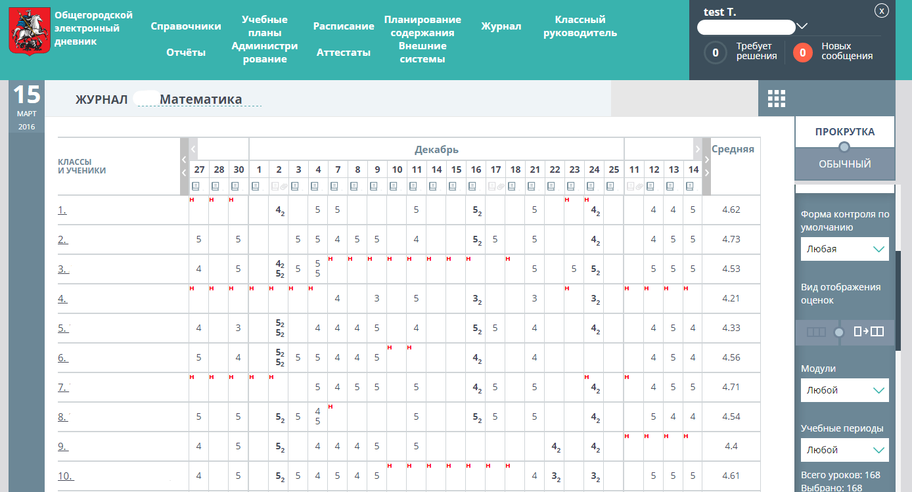This screenshot has height=492, width=912.
Task: Open lesson book icon under December 18
Action: 512,187
